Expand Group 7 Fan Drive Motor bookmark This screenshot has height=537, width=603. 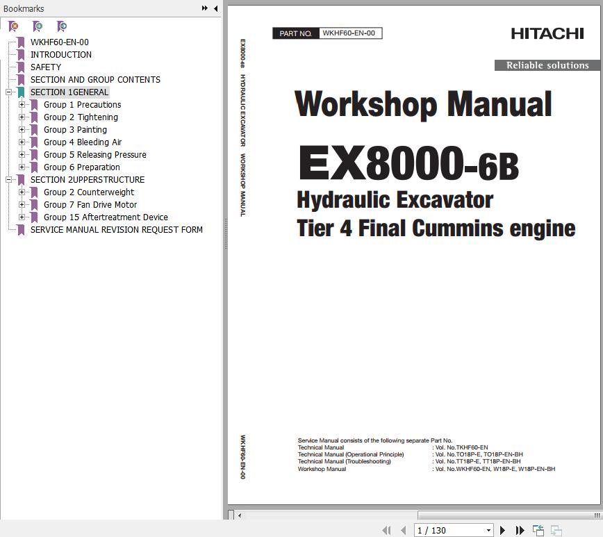(22, 205)
